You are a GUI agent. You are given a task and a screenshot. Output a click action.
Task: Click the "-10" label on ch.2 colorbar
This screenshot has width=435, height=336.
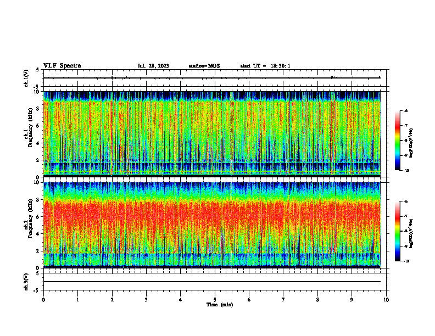(x=406, y=261)
